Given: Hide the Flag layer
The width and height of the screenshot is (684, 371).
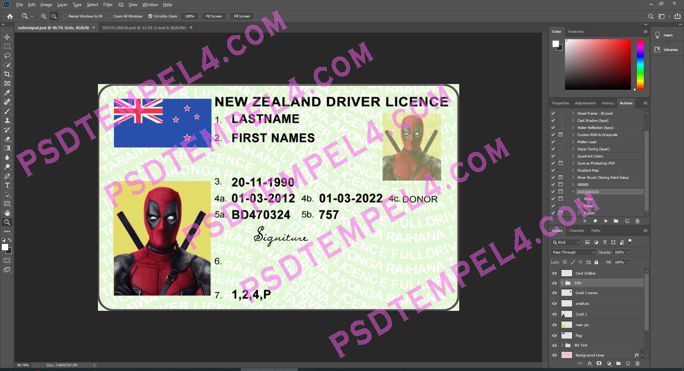Looking at the screenshot, I should (x=554, y=336).
